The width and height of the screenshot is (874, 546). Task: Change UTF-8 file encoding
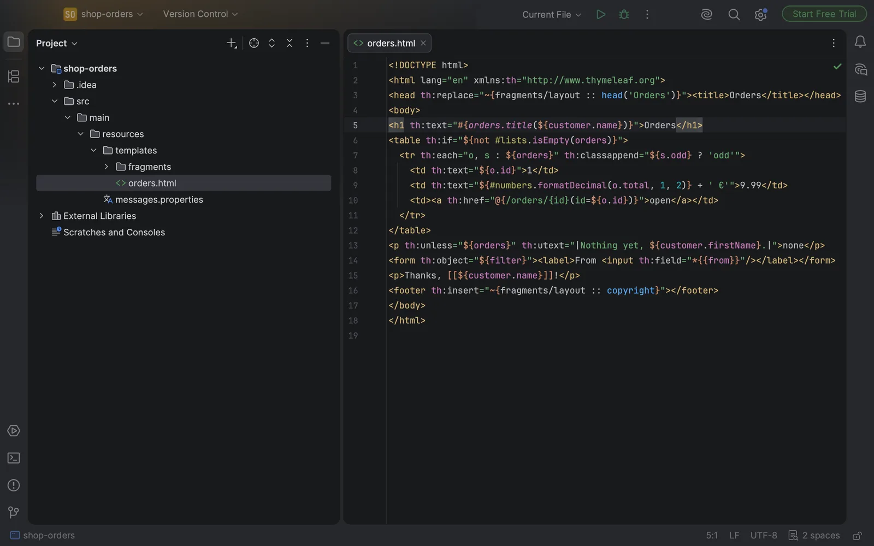[x=764, y=536]
